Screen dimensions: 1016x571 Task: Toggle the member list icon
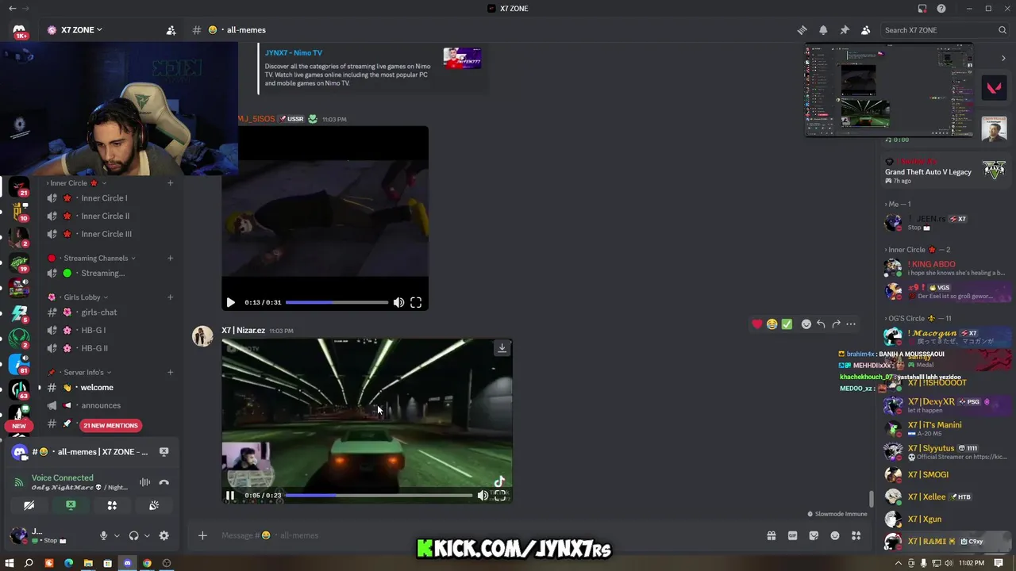(866, 30)
